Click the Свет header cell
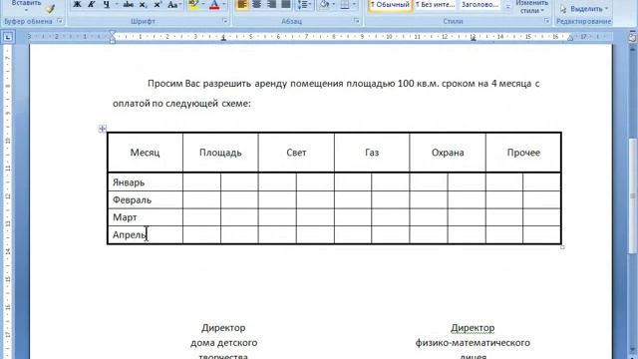This screenshot has height=359, width=638. pyautogui.click(x=296, y=153)
